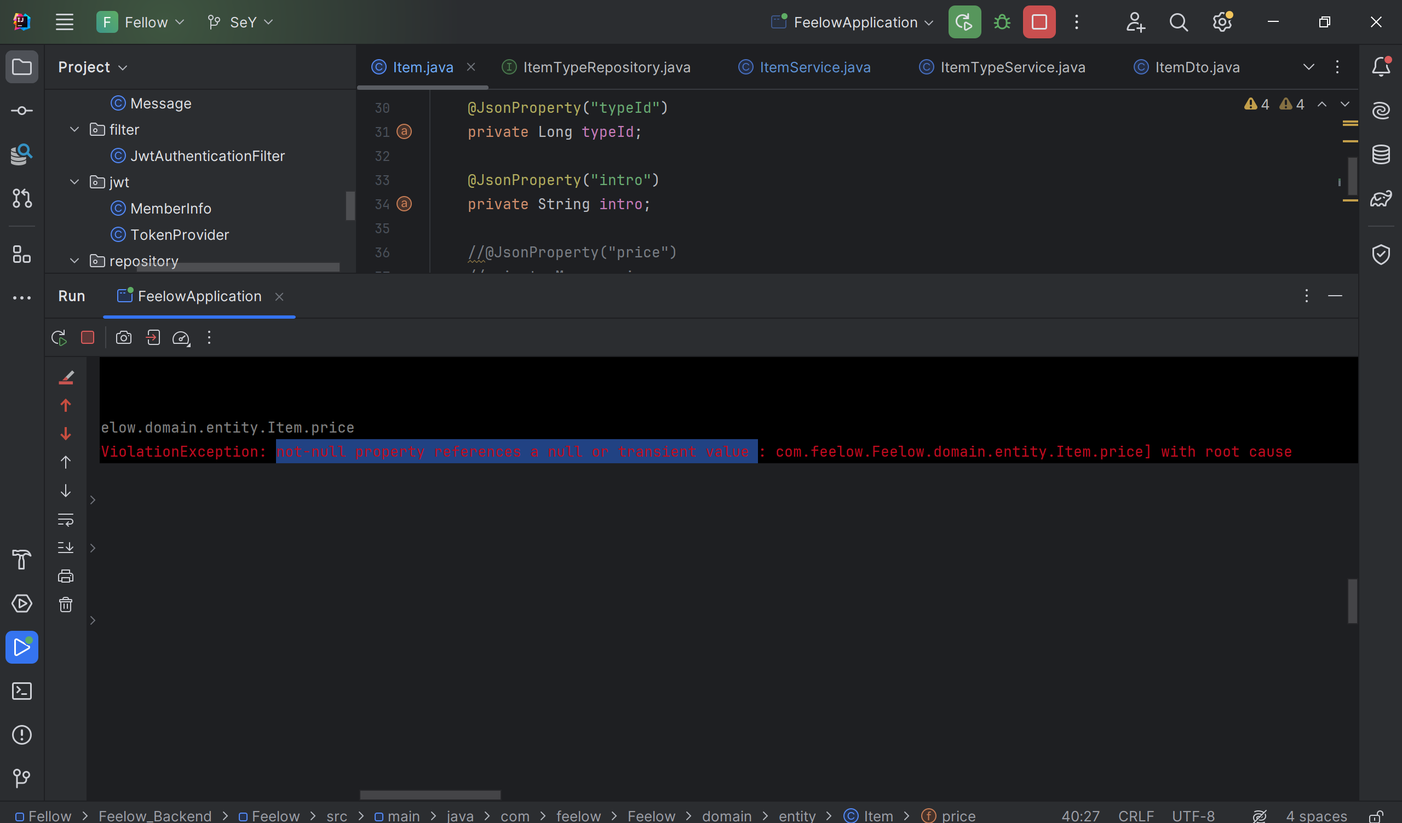1402x823 pixels.
Task: Collapse the filter folder in project tree
Action: coord(74,130)
